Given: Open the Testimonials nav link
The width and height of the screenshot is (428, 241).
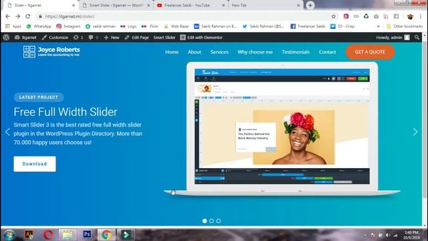Looking at the screenshot, I should (x=296, y=52).
